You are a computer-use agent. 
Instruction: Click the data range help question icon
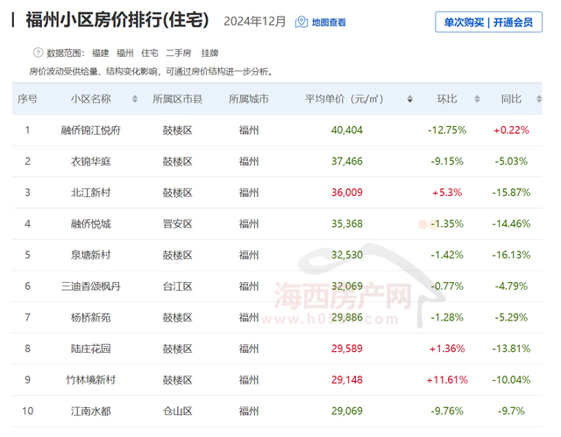click(38, 53)
